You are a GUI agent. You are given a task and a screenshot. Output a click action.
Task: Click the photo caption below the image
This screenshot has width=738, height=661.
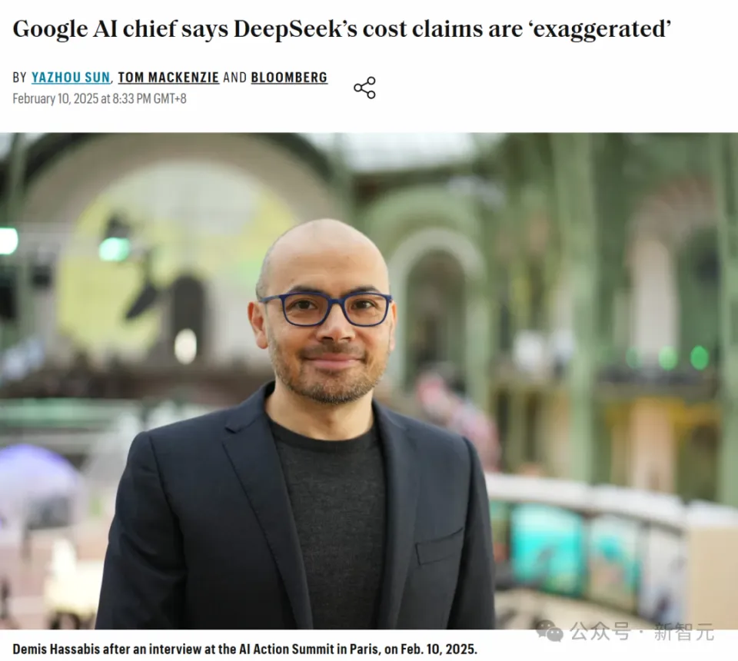tap(244, 649)
